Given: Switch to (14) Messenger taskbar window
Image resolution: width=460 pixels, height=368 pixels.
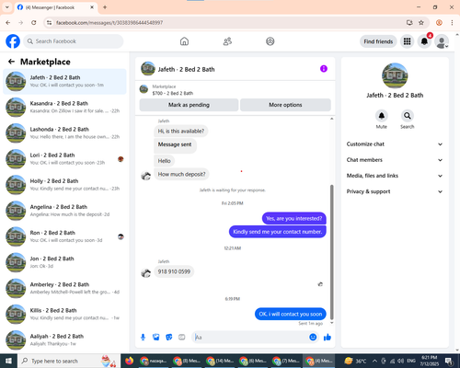Looking at the screenshot, I should 219,361.
